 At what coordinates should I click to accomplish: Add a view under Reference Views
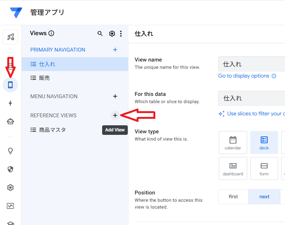click(x=115, y=115)
